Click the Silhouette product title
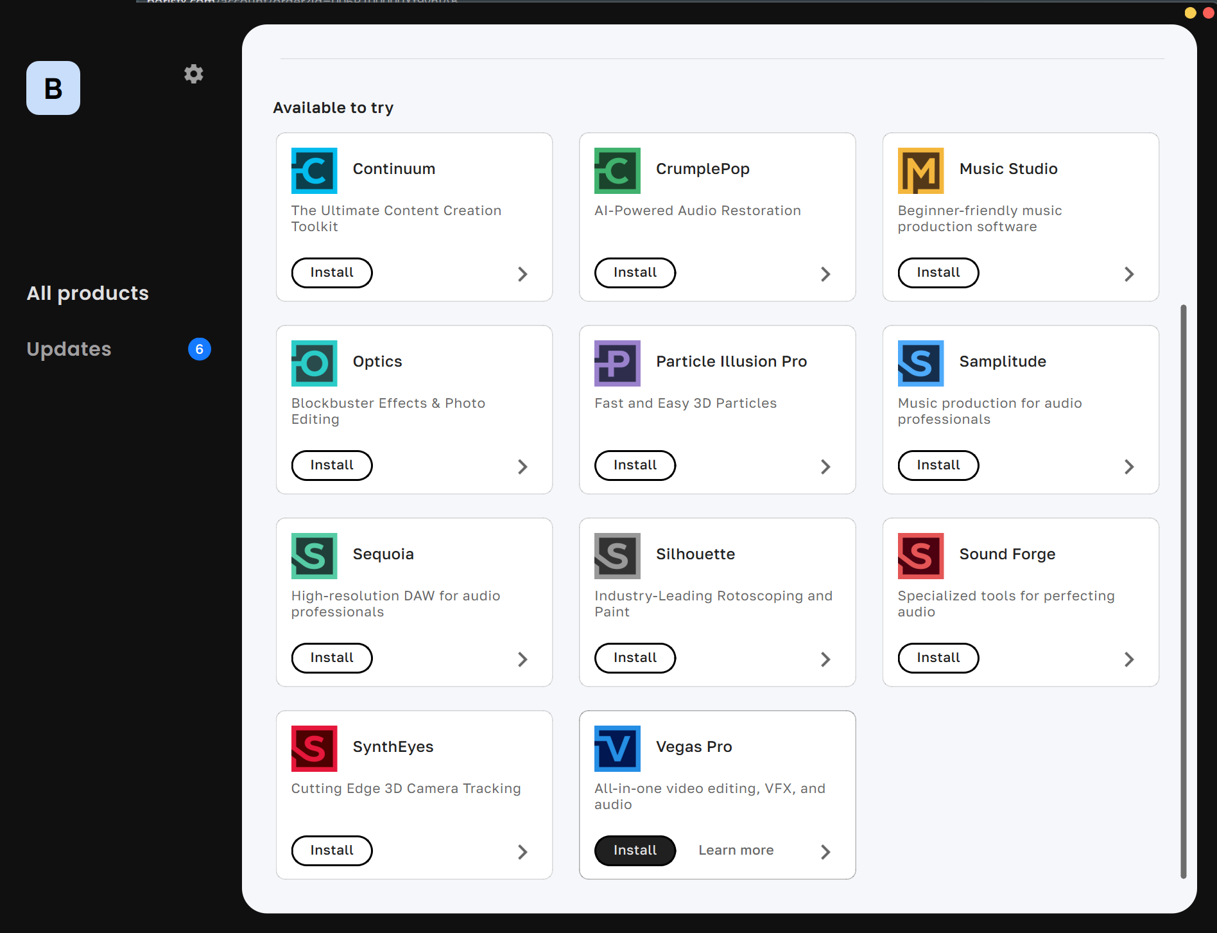This screenshot has height=933, width=1217. [696, 554]
